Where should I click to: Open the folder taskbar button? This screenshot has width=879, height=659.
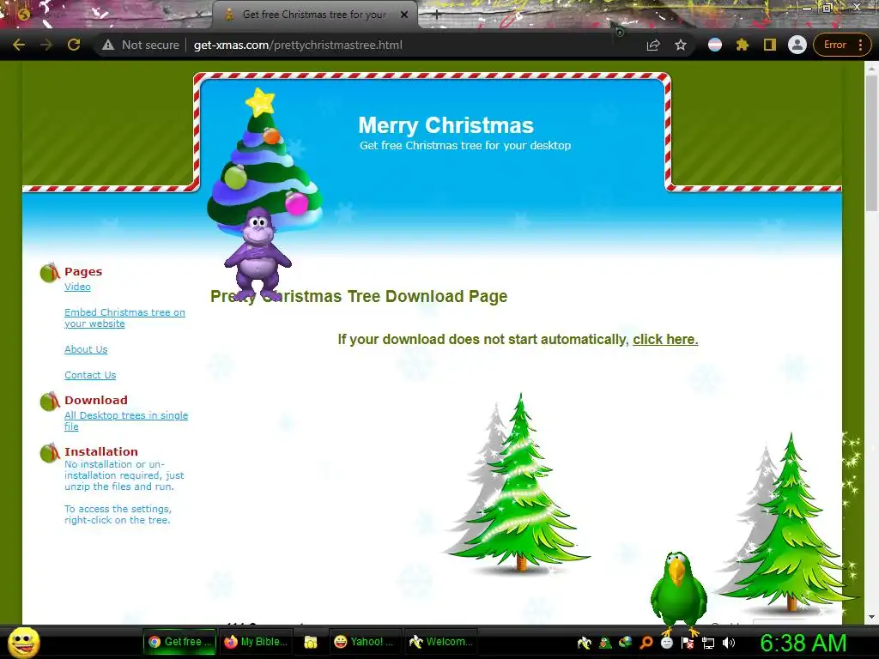pos(311,642)
